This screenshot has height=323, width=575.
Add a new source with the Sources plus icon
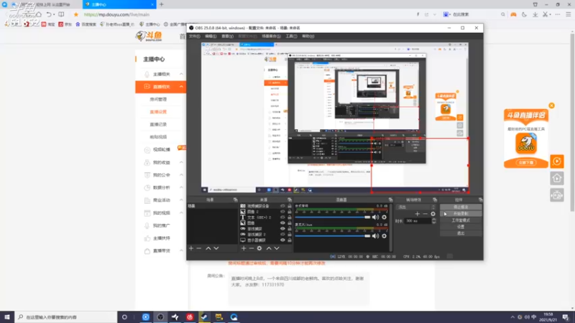point(244,248)
